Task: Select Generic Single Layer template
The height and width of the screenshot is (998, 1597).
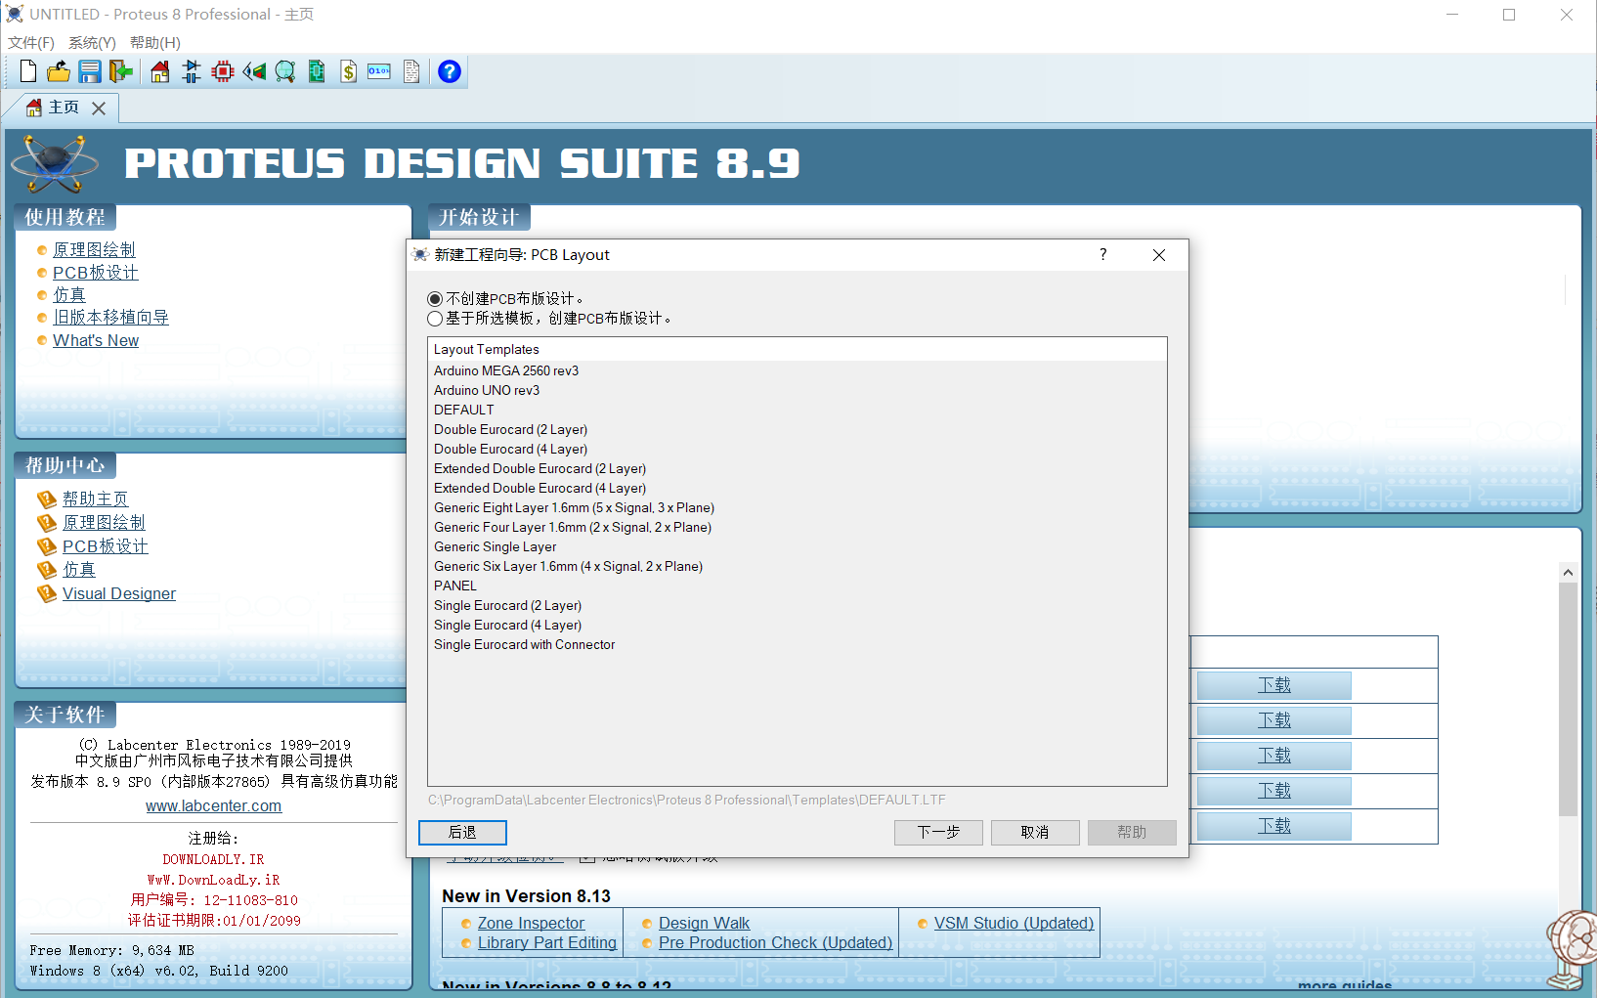Action: tap(797, 546)
